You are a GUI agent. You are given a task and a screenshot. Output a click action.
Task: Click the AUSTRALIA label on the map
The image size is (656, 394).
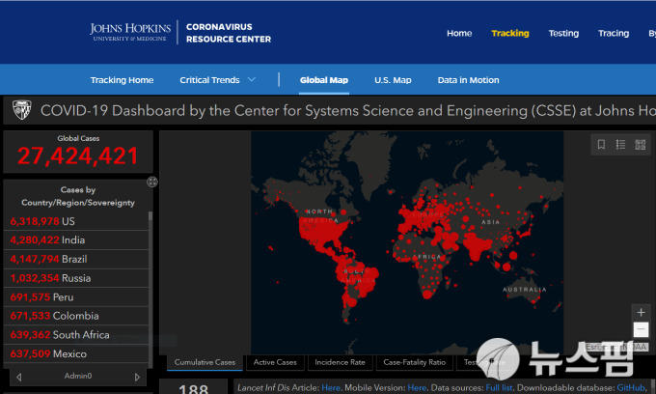coord(524,290)
